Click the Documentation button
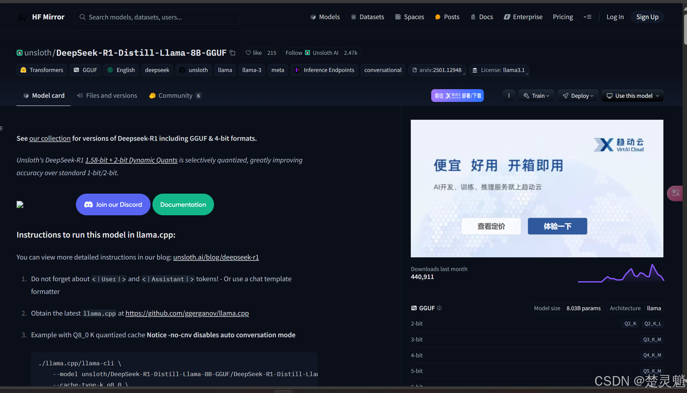 [183, 204]
